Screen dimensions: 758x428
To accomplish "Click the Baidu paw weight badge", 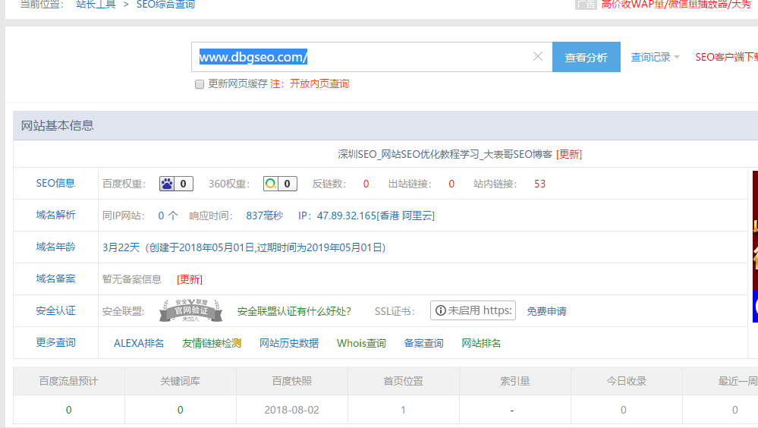I will point(177,184).
